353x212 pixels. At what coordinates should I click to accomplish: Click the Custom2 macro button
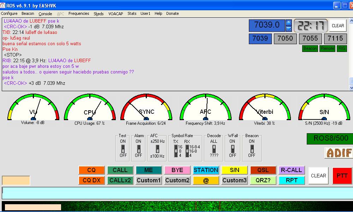[x=177, y=181]
